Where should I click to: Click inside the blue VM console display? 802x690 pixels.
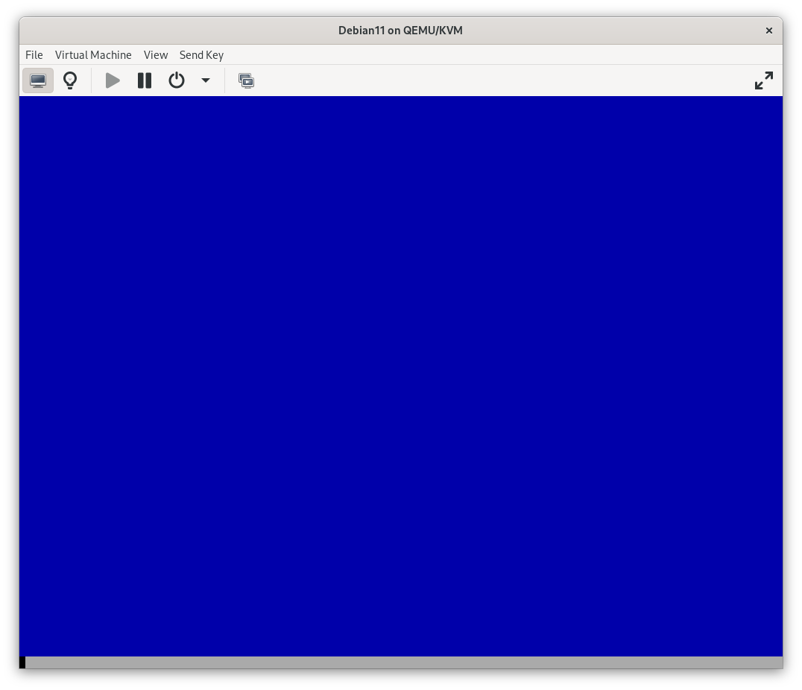point(401,373)
